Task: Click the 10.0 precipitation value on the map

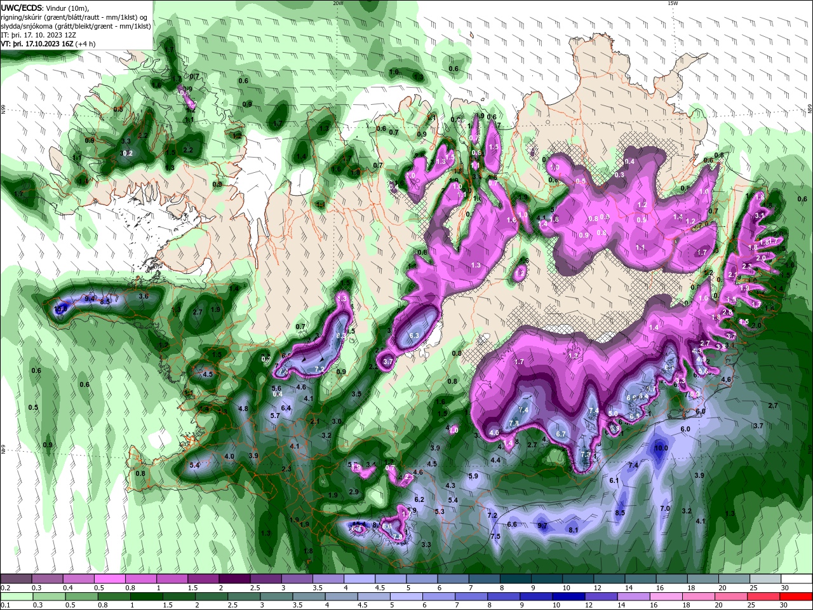Action: 661,448
